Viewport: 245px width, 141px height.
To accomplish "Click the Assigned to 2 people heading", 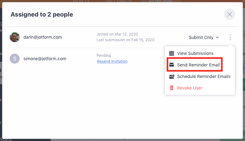I will (42, 14).
